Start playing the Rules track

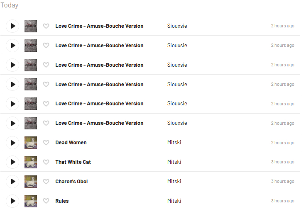(x=13, y=201)
